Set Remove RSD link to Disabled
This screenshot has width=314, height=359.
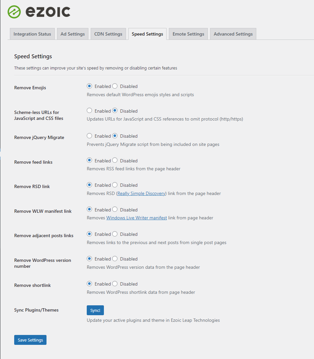[115, 185]
